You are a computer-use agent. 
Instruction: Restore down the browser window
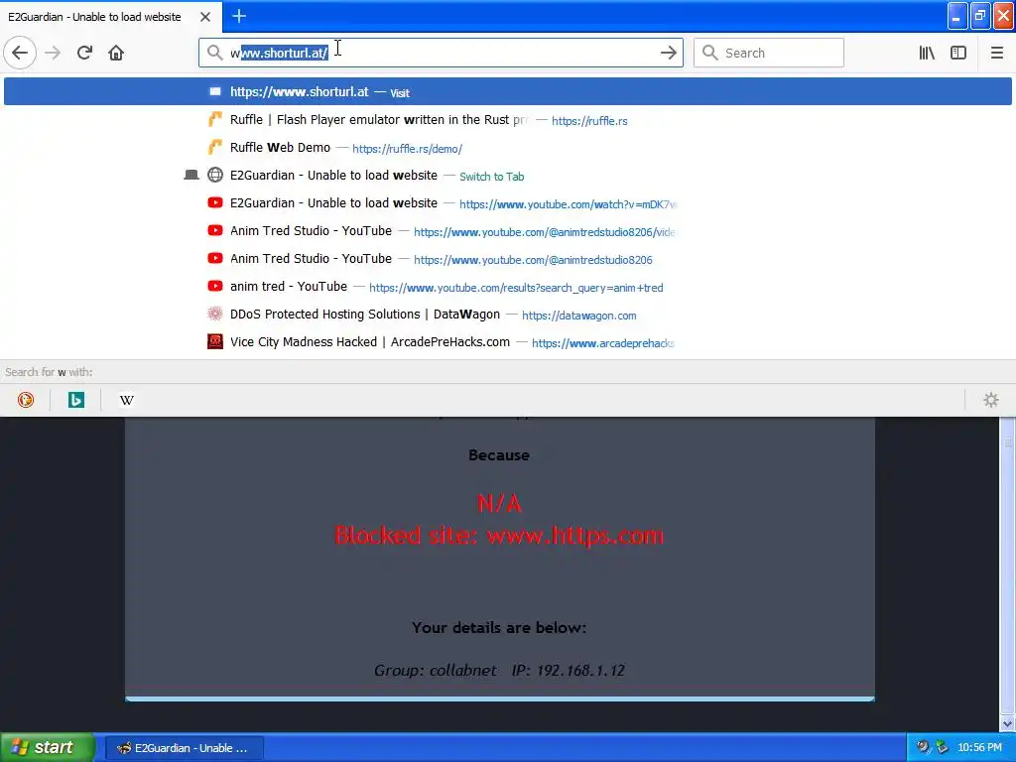(980, 16)
